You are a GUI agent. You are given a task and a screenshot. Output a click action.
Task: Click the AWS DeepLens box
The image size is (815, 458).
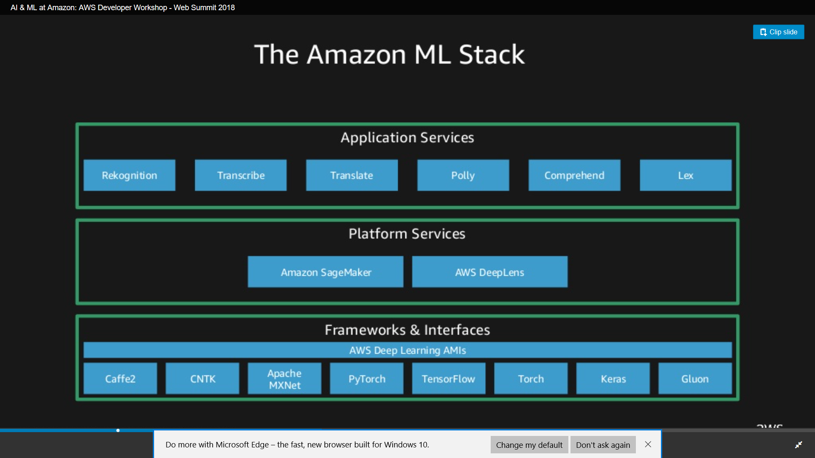pyautogui.click(x=490, y=272)
